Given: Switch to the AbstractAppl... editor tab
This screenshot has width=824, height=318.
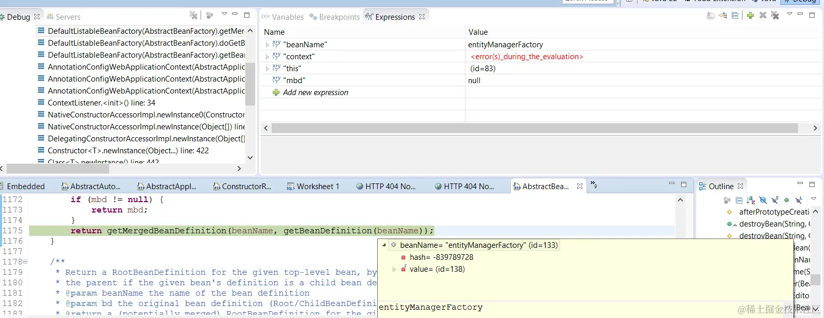Looking at the screenshot, I should click(167, 187).
